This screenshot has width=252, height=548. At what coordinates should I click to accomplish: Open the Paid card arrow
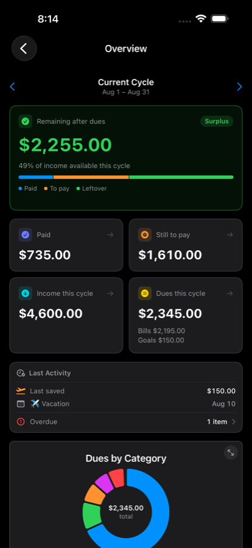click(110, 235)
